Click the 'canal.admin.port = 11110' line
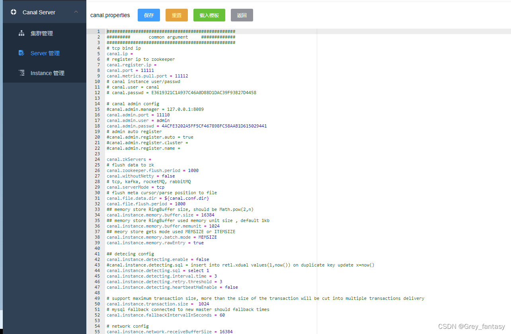511x334 pixels. tap(138, 115)
